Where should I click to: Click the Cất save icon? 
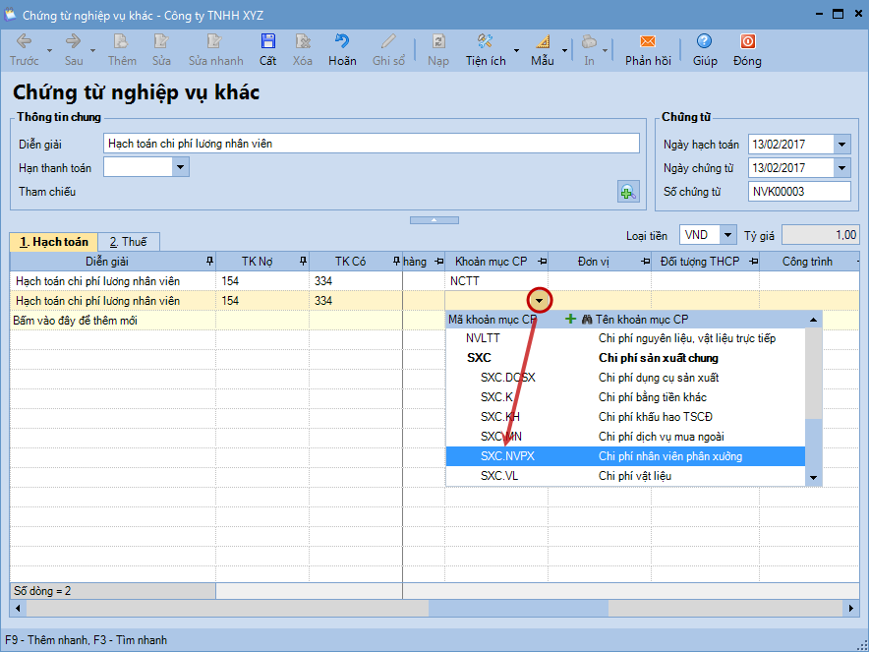coord(267,42)
